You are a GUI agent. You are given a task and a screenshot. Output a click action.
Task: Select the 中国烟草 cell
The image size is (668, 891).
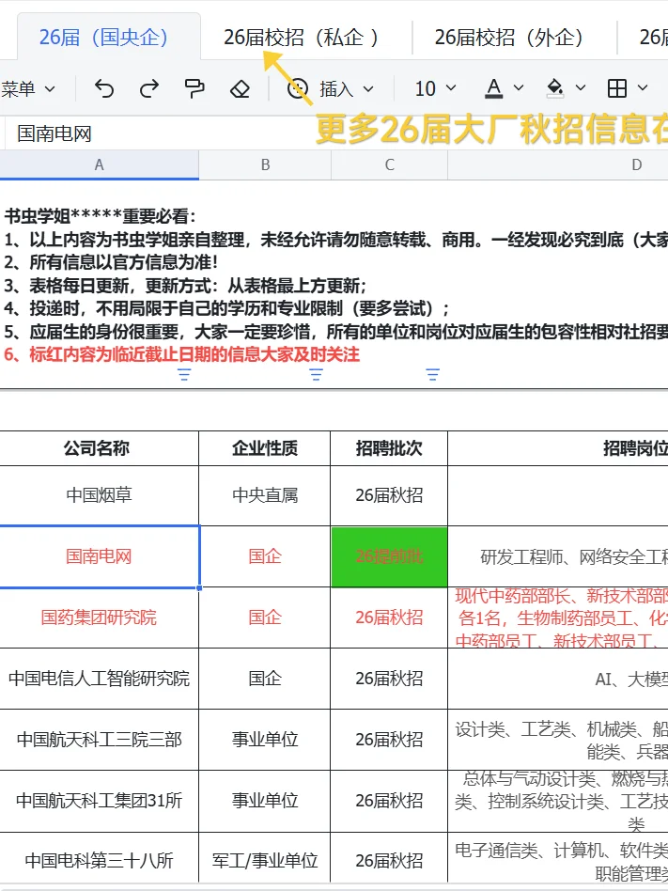pos(100,495)
